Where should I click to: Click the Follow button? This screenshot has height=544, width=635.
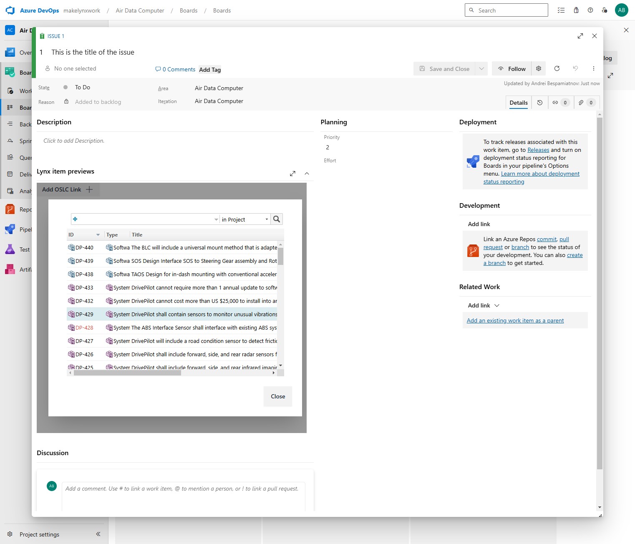pos(512,69)
